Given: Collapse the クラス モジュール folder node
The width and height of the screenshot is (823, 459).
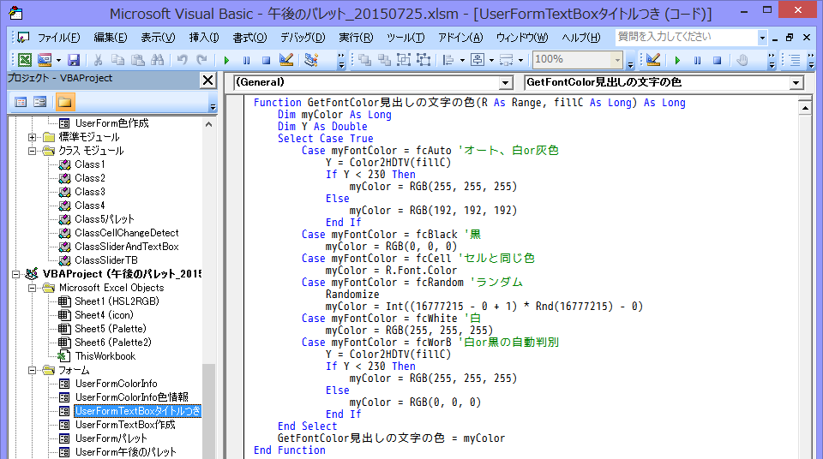Looking at the screenshot, I should (32, 151).
